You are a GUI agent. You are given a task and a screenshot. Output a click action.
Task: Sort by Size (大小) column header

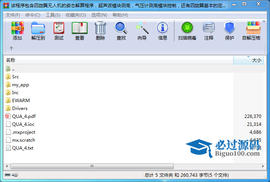coord(248,60)
